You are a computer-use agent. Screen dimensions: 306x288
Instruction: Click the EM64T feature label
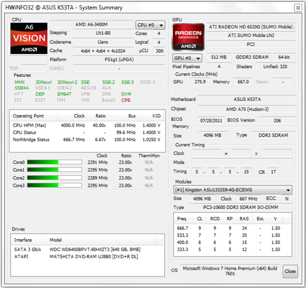(64, 94)
